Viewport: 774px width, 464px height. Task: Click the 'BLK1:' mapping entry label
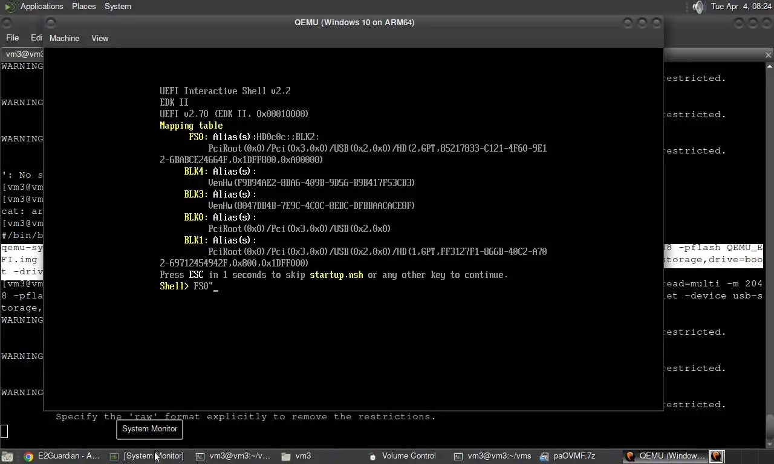(196, 240)
